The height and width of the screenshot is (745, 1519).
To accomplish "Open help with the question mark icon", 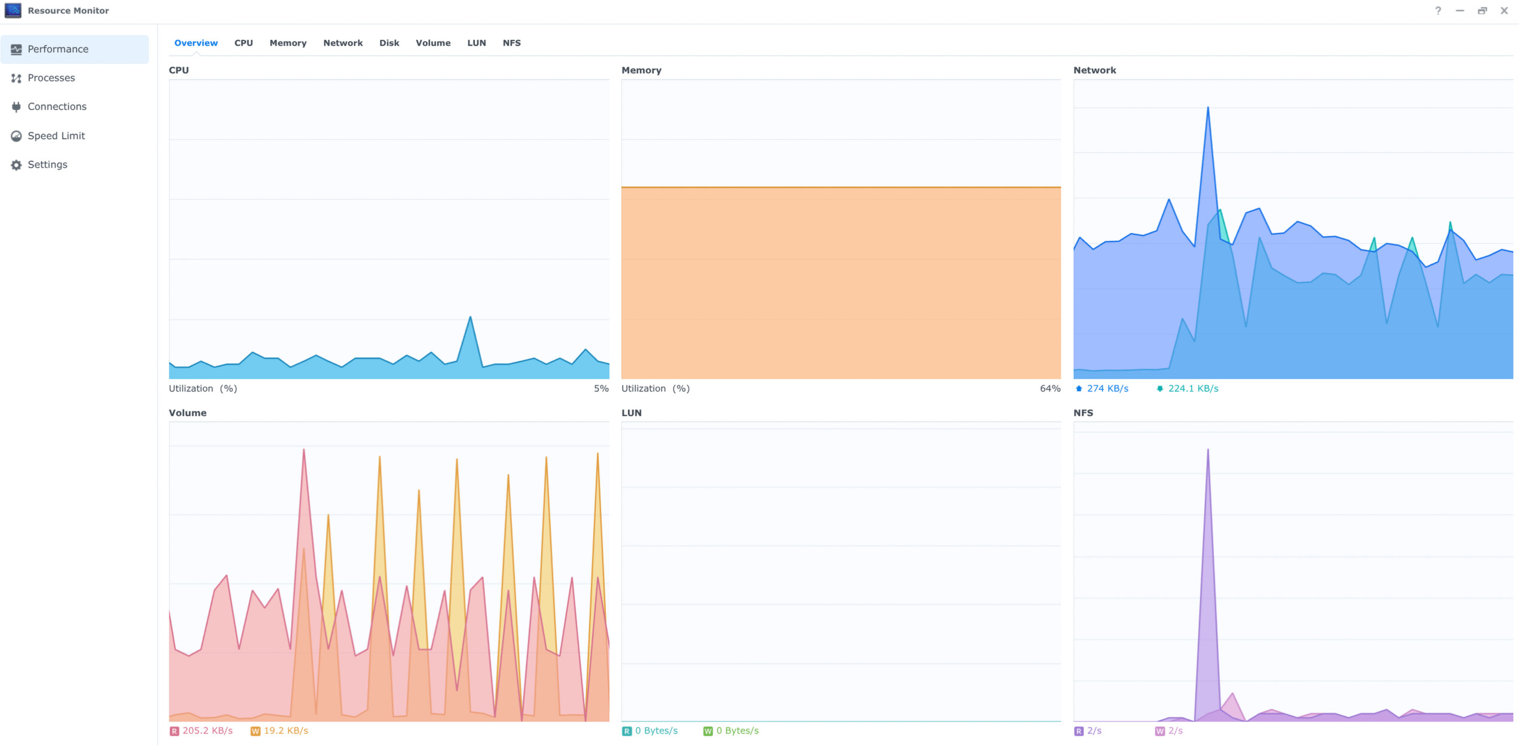I will [x=1438, y=11].
